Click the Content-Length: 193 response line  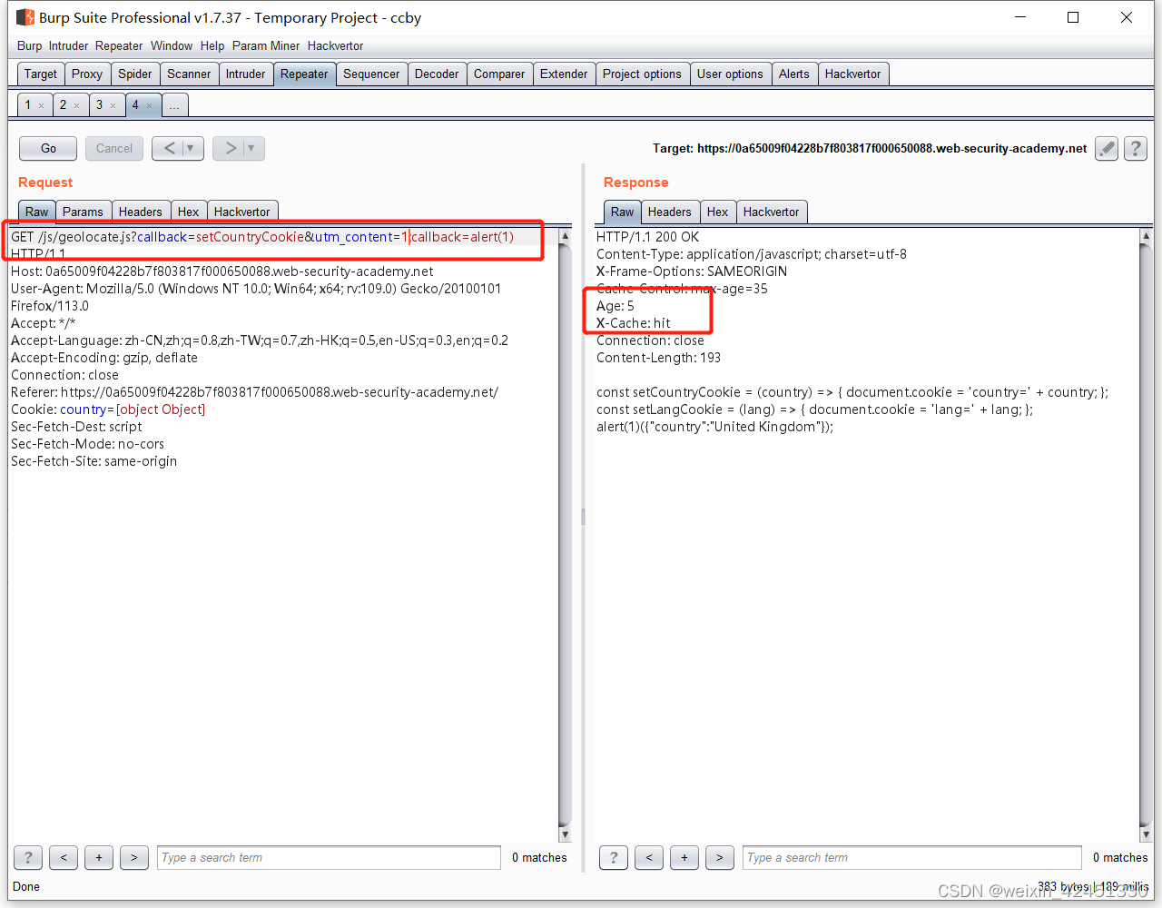click(x=658, y=358)
